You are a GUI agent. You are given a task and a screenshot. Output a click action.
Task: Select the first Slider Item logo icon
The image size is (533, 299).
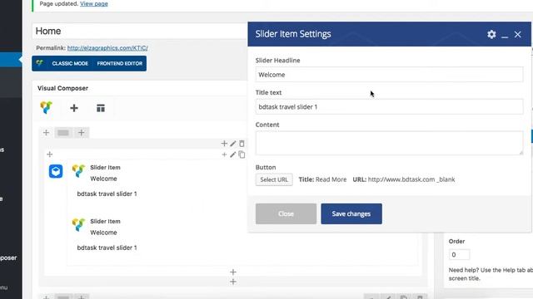78,170
